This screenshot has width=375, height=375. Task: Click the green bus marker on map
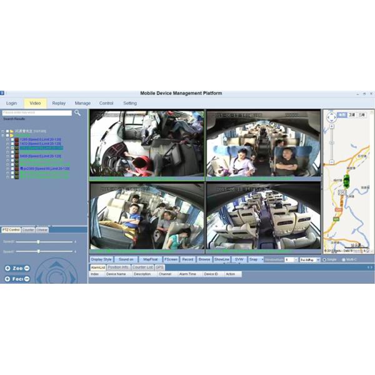(346, 182)
